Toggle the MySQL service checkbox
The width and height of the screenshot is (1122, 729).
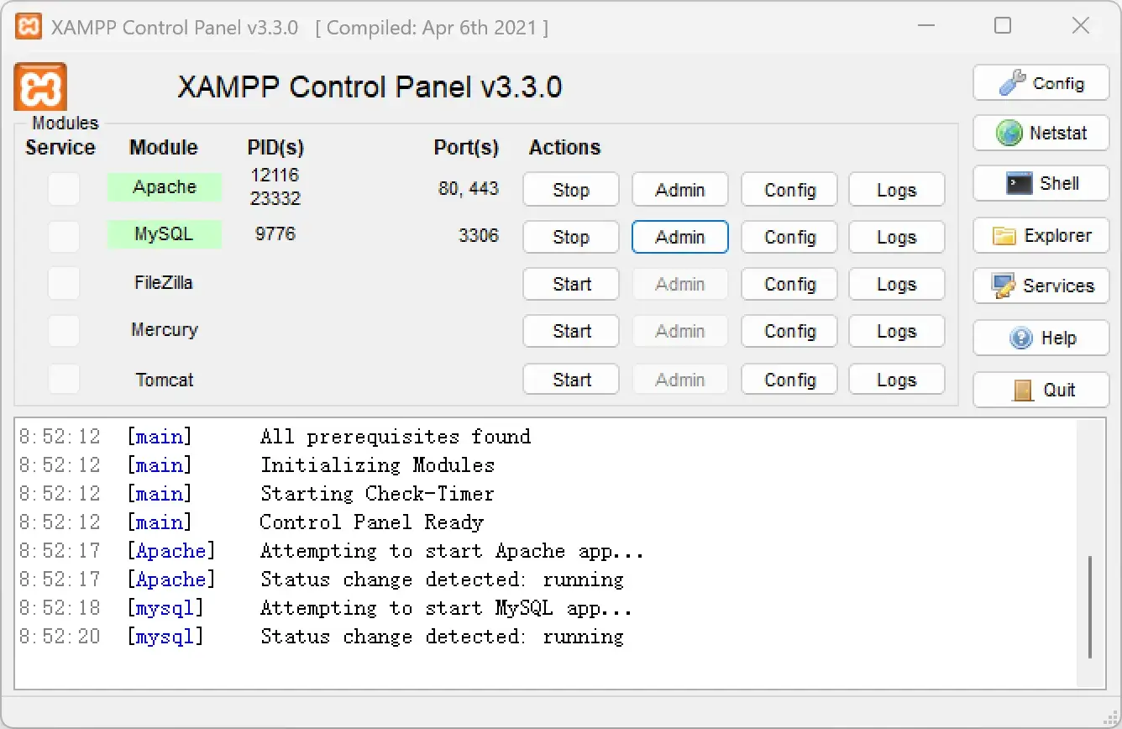[x=64, y=237]
